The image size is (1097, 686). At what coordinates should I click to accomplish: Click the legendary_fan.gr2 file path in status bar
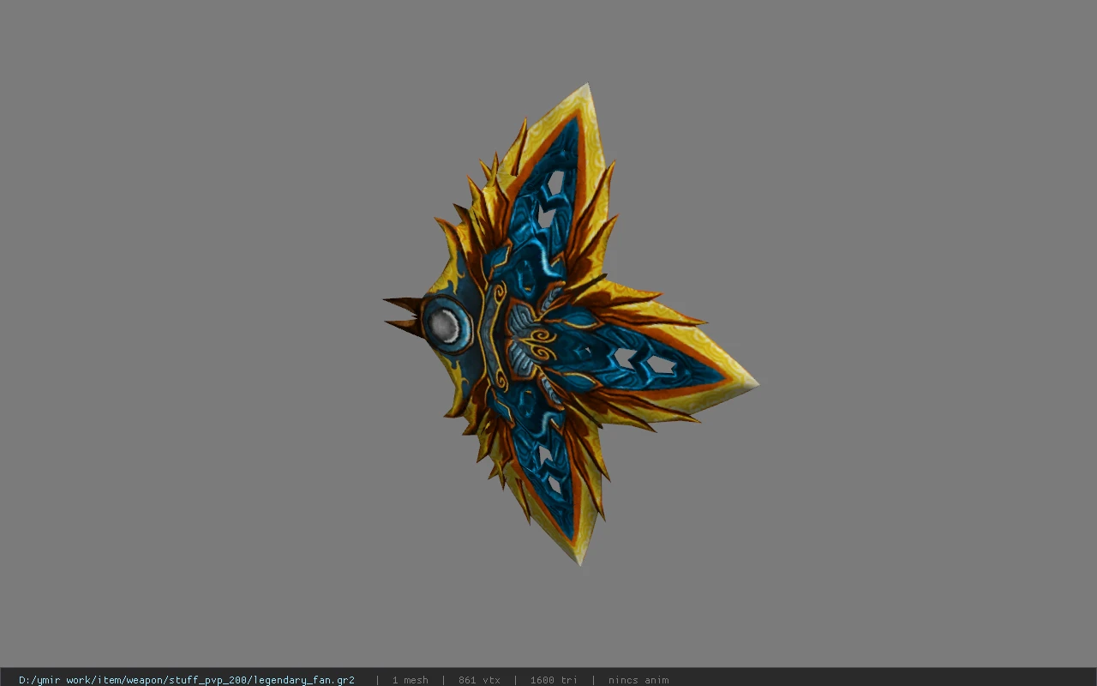pos(187,680)
